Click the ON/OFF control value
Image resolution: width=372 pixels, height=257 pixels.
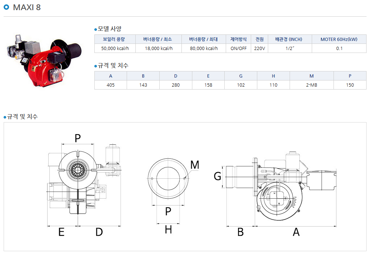[x=238, y=48]
